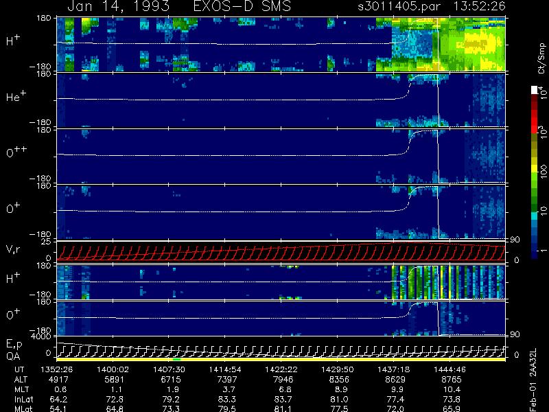549x412 pixels.
Task: Click the 'V,r' panel label
Action: (x=14, y=249)
